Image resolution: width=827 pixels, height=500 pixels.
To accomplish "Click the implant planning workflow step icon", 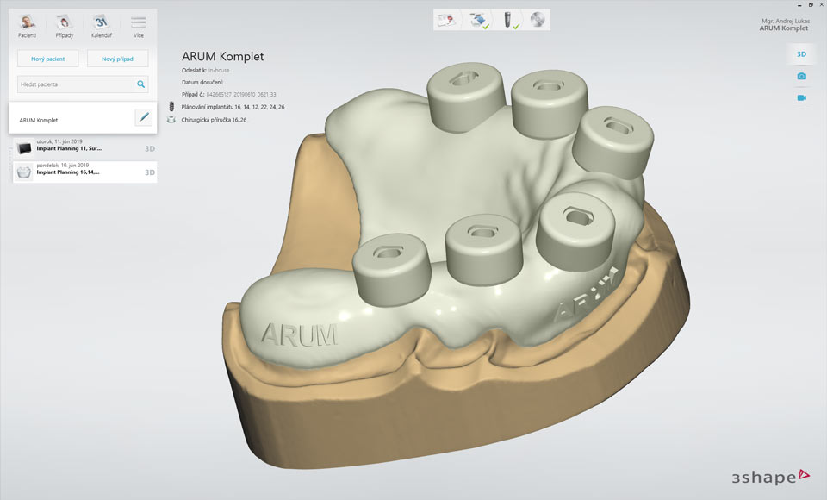I will [509, 20].
